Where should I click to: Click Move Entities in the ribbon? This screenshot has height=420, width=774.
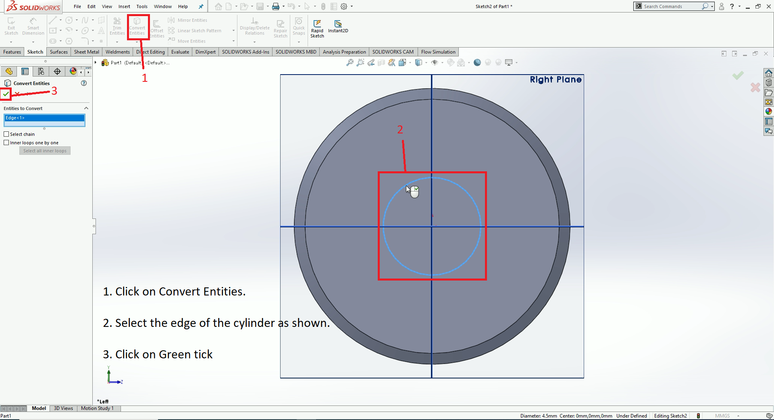click(x=187, y=41)
